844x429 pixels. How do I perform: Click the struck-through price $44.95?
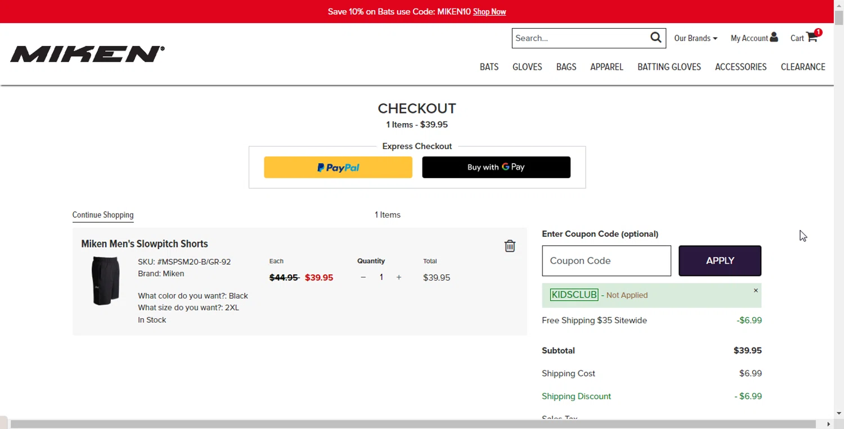(x=284, y=278)
